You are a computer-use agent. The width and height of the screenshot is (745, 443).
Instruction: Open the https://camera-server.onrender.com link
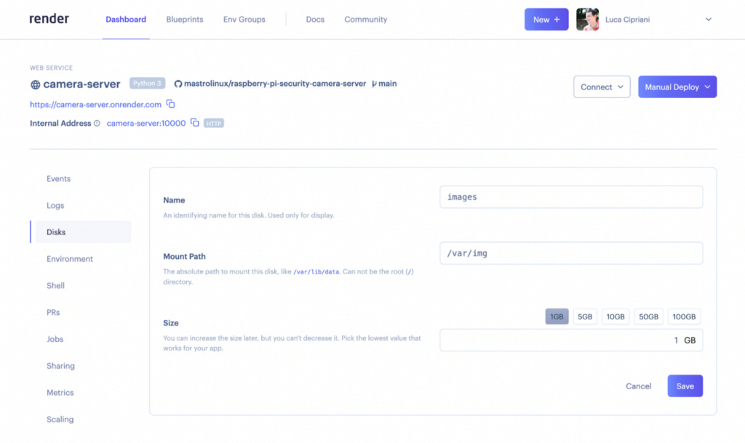[95, 105]
